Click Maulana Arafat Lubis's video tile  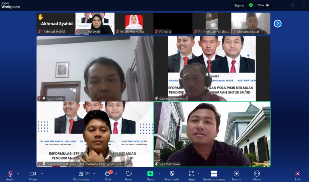95,134
